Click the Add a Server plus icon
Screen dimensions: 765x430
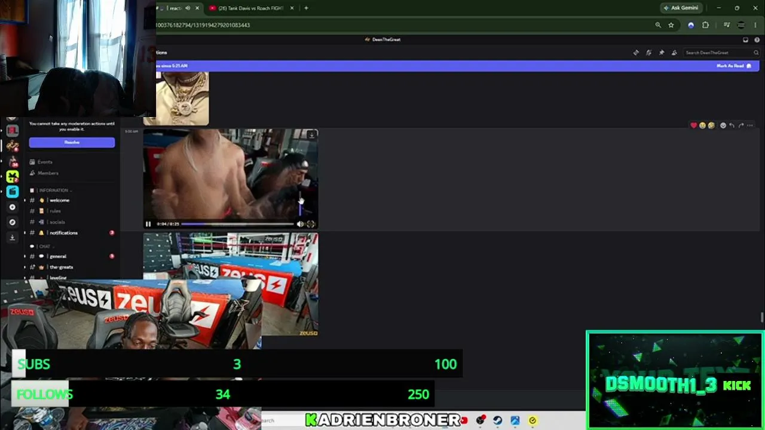pos(12,207)
